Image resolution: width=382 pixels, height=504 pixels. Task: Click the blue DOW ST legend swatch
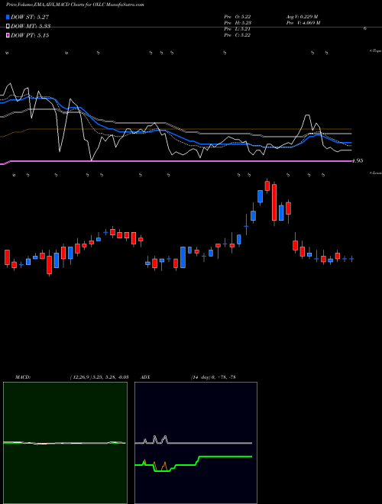[x=8, y=17]
